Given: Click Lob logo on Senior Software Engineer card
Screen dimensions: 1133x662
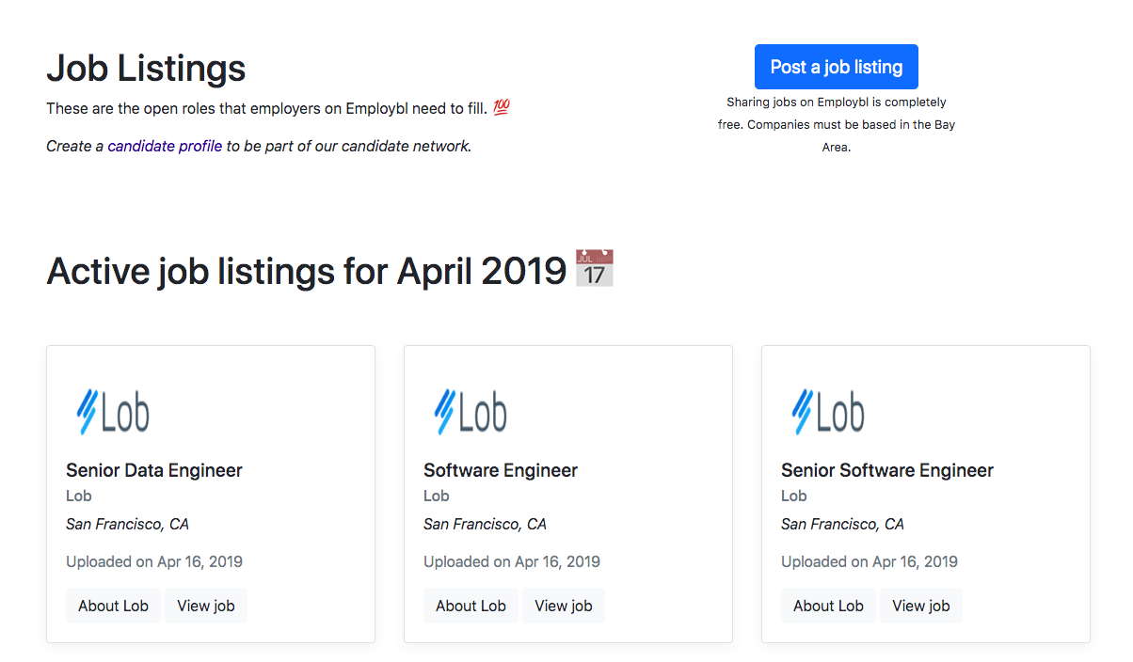Looking at the screenshot, I should [827, 412].
